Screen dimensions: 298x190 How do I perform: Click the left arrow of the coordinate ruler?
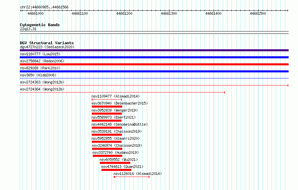point(21,10)
